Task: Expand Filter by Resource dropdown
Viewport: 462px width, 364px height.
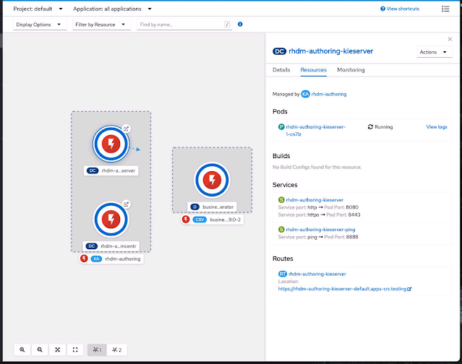Action: [102, 25]
